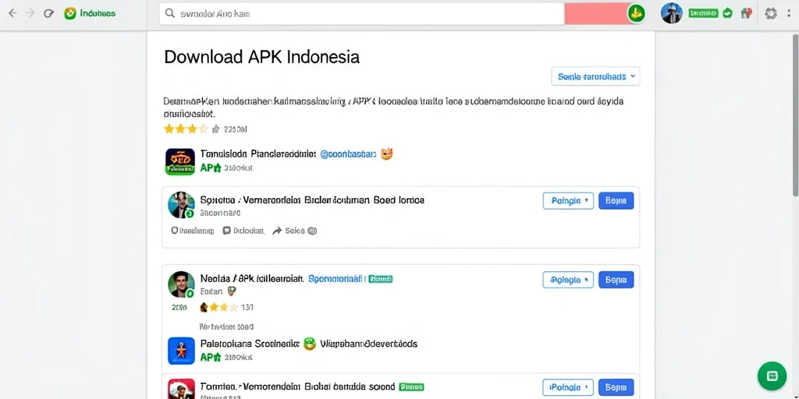Screen dimensions: 799x399
Task: Open the red app icon on the bottom card
Action: pyautogui.click(x=181, y=389)
